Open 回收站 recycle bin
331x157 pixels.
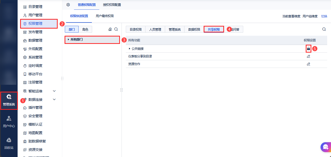tap(9, 143)
